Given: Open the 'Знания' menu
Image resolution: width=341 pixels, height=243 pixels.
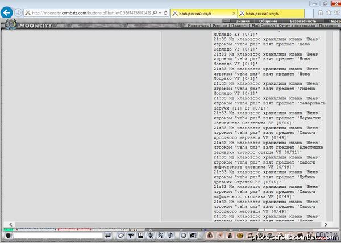Looking at the screenshot, I should click(x=243, y=21).
